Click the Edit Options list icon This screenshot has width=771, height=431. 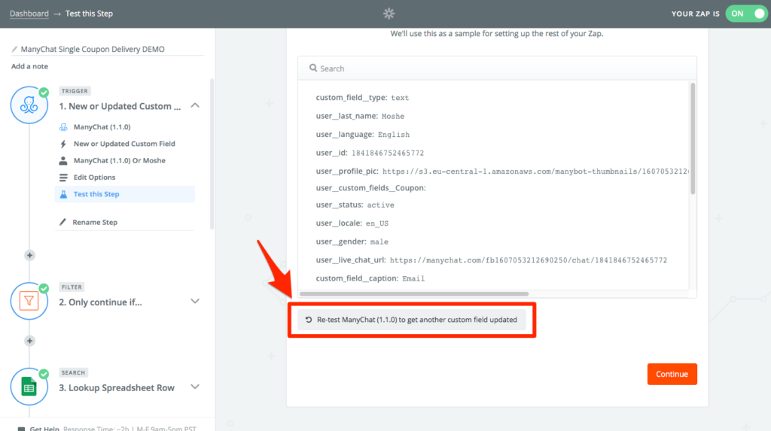pyautogui.click(x=63, y=178)
